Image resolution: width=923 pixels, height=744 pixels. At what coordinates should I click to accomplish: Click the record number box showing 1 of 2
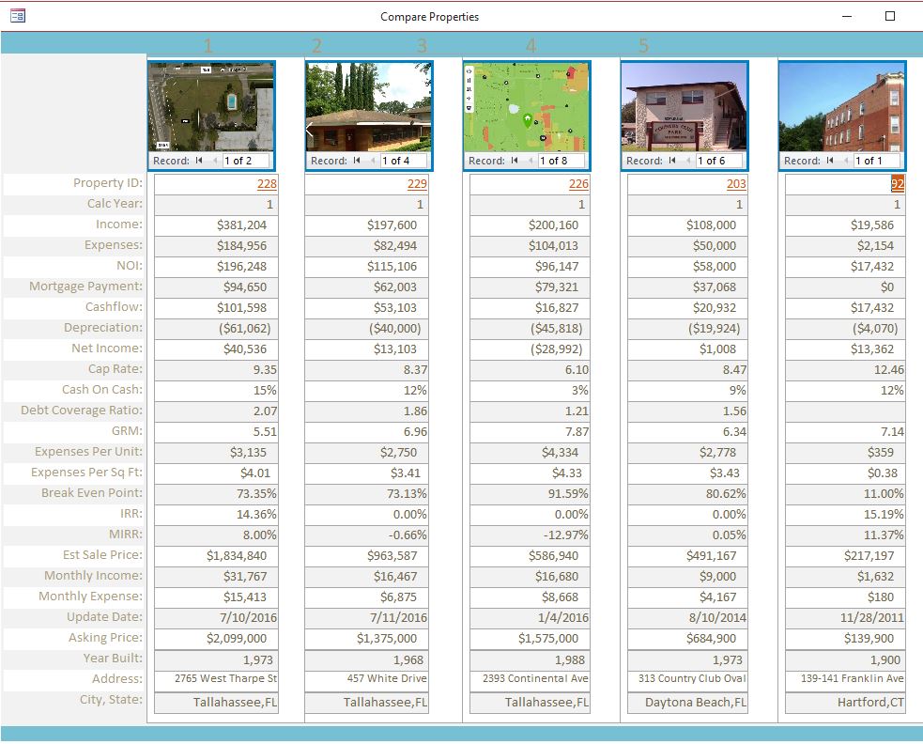(x=245, y=161)
